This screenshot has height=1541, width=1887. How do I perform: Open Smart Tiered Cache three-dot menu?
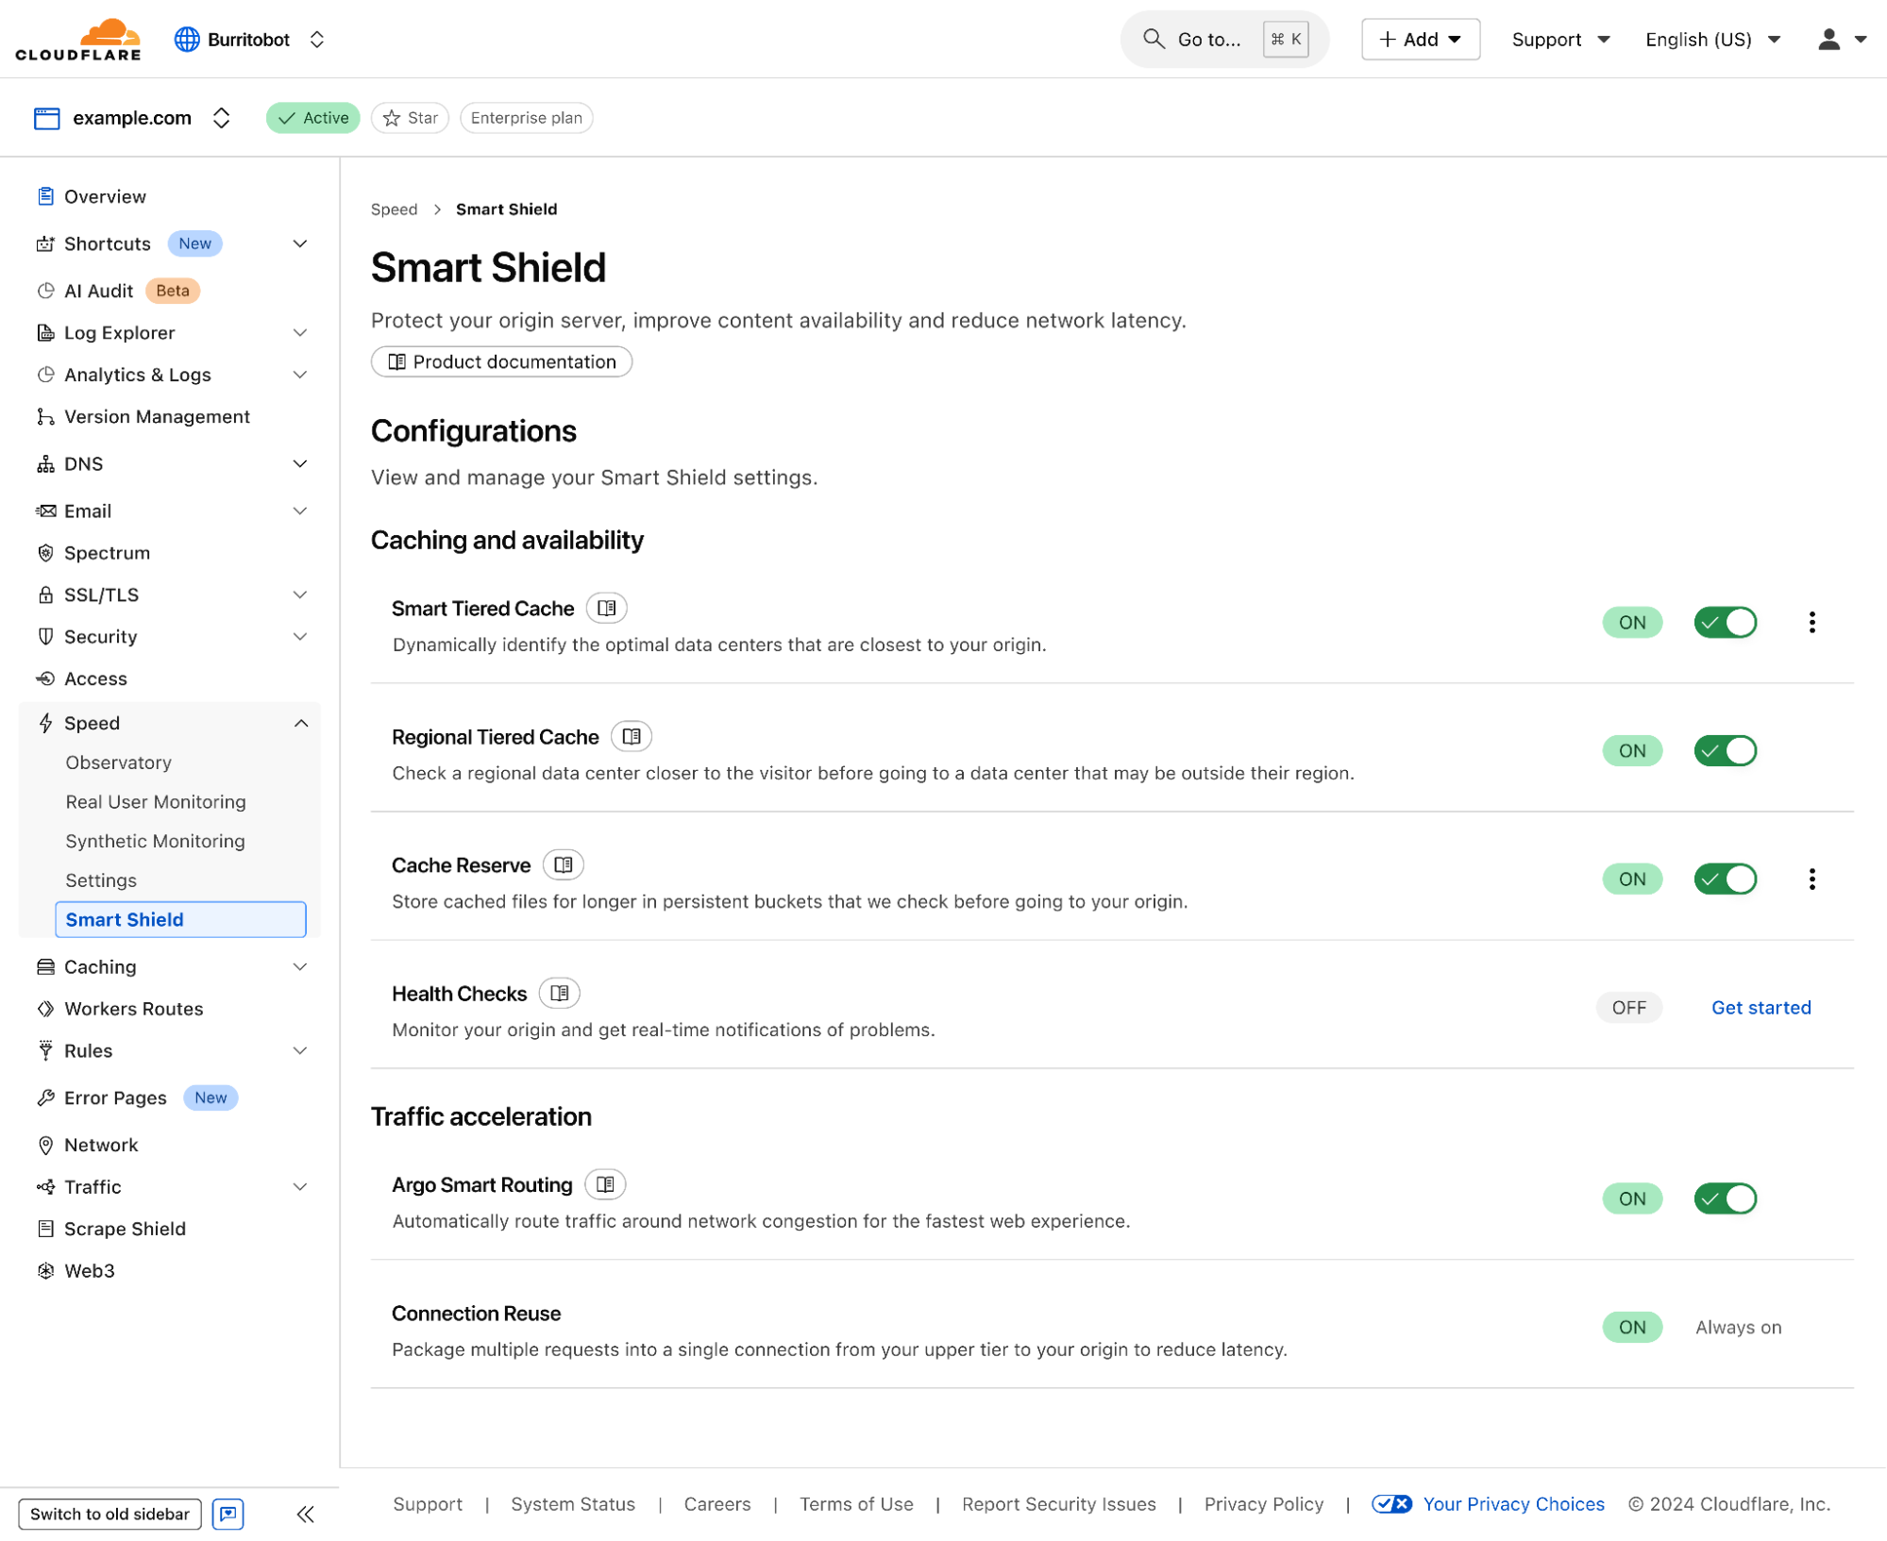coord(1811,623)
